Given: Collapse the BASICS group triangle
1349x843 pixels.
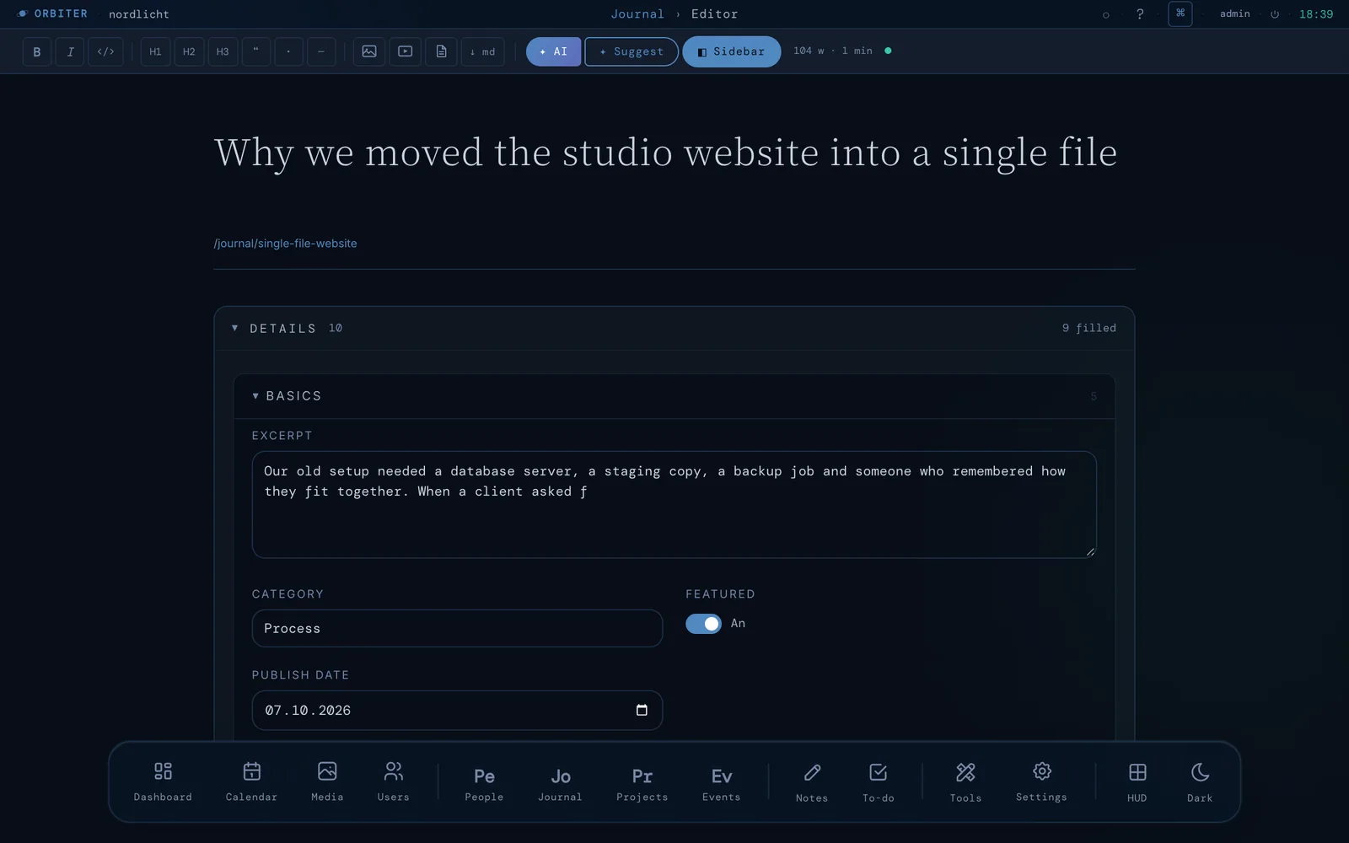Looking at the screenshot, I should [255, 395].
